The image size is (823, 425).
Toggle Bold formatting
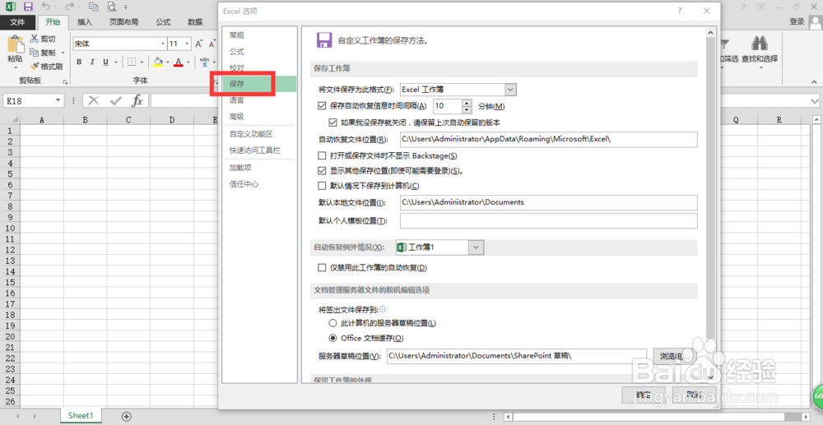point(79,62)
